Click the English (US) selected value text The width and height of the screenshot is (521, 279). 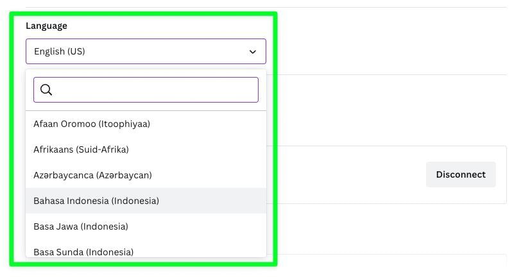tap(60, 51)
